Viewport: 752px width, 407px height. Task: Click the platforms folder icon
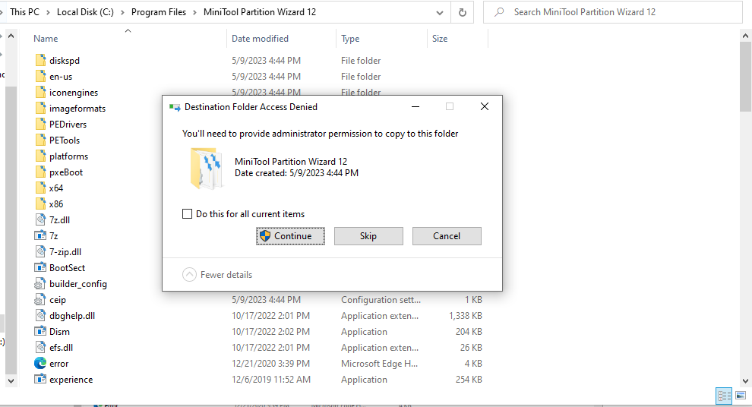(41, 156)
